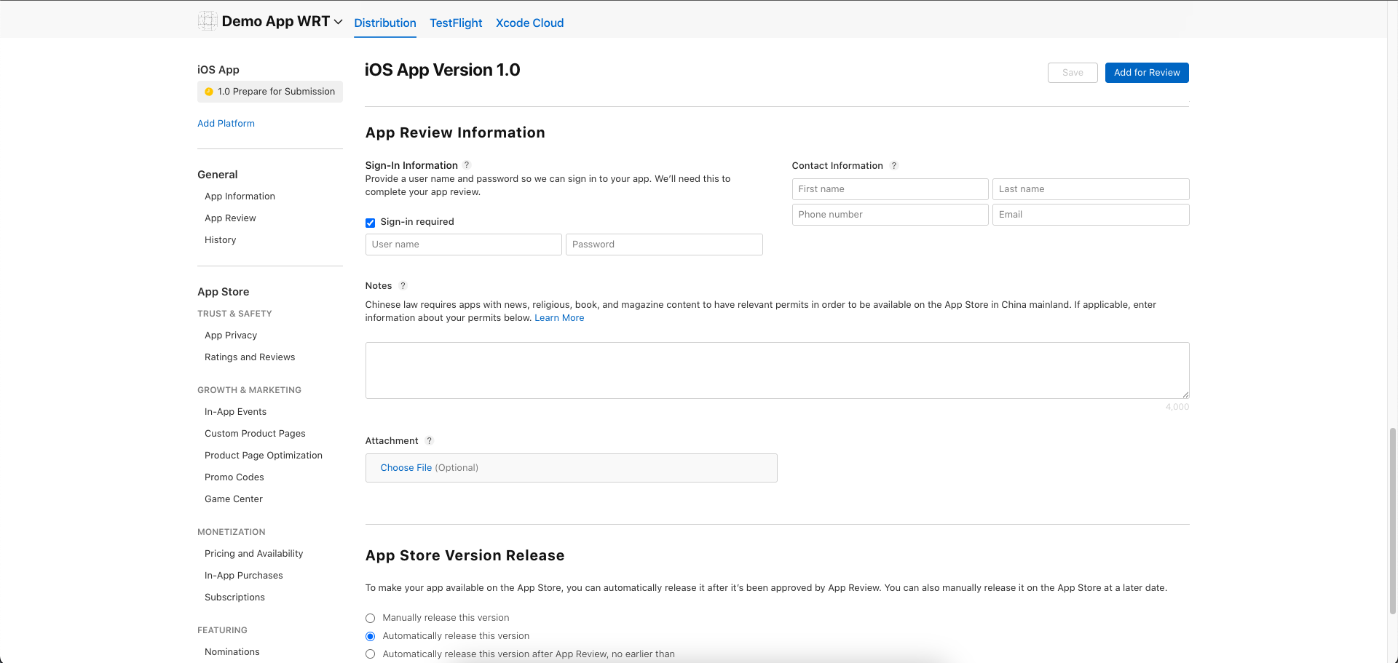Open In-App Purchases
Viewport: 1398px width, 663px height.
click(x=244, y=576)
